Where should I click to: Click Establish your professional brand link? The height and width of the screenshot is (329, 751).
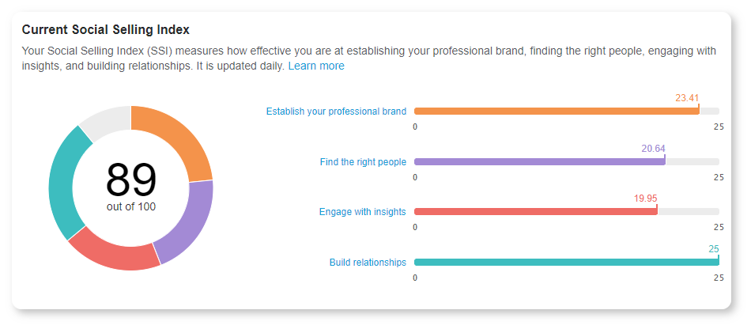pyautogui.click(x=336, y=112)
